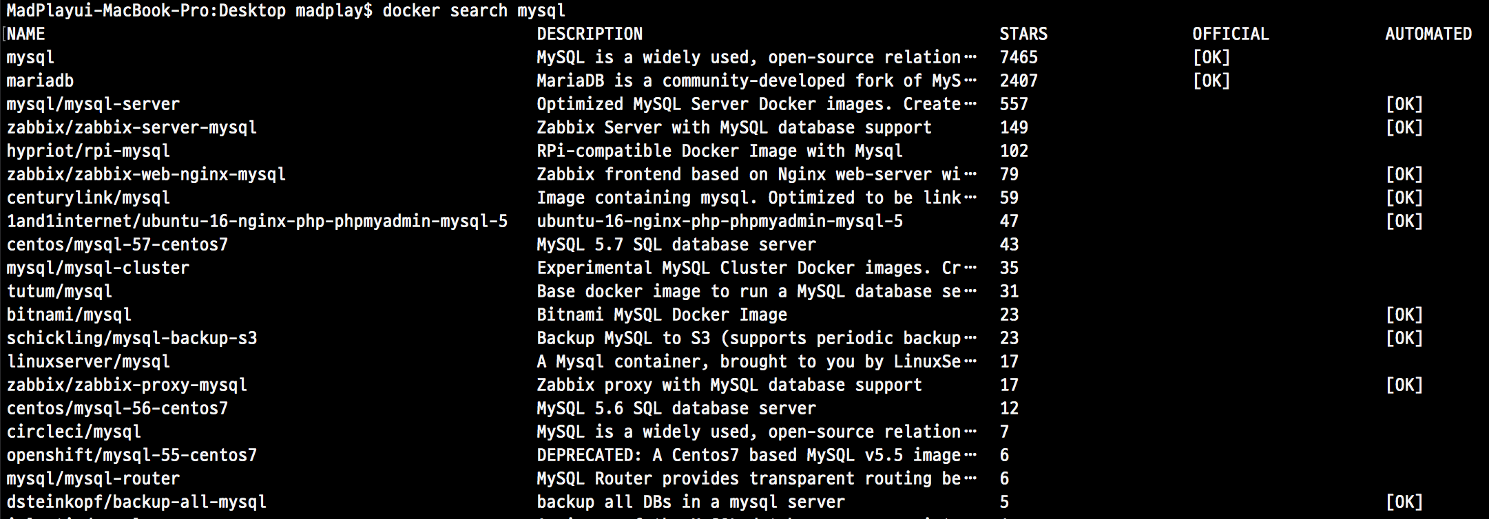Click the star count 43

point(1009,244)
